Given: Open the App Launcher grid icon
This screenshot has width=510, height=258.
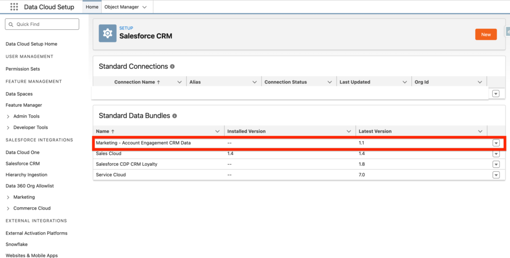Looking at the screenshot, I should pyautogui.click(x=14, y=7).
